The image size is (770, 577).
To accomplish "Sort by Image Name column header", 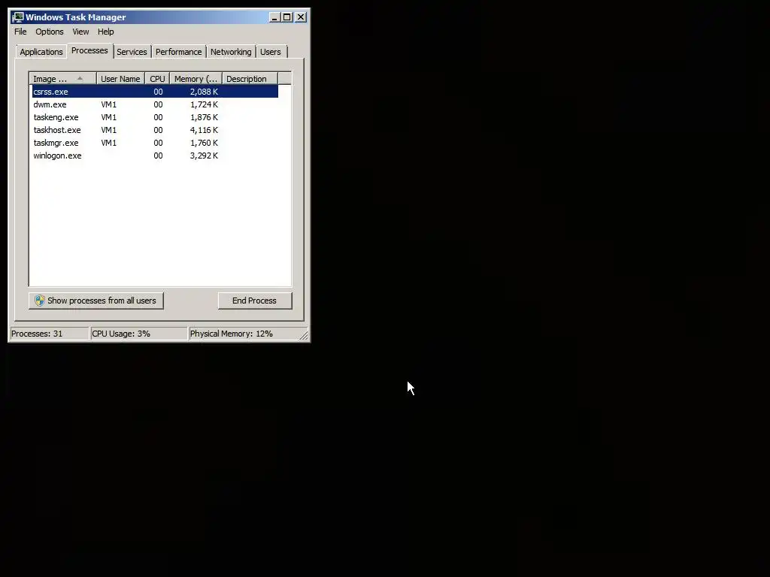I will point(63,78).
